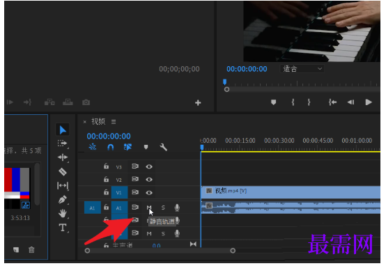
Task: Click new item icon in project panel
Action: click(x=16, y=250)
